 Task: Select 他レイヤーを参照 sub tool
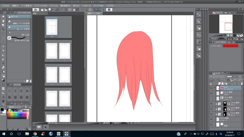19,28
